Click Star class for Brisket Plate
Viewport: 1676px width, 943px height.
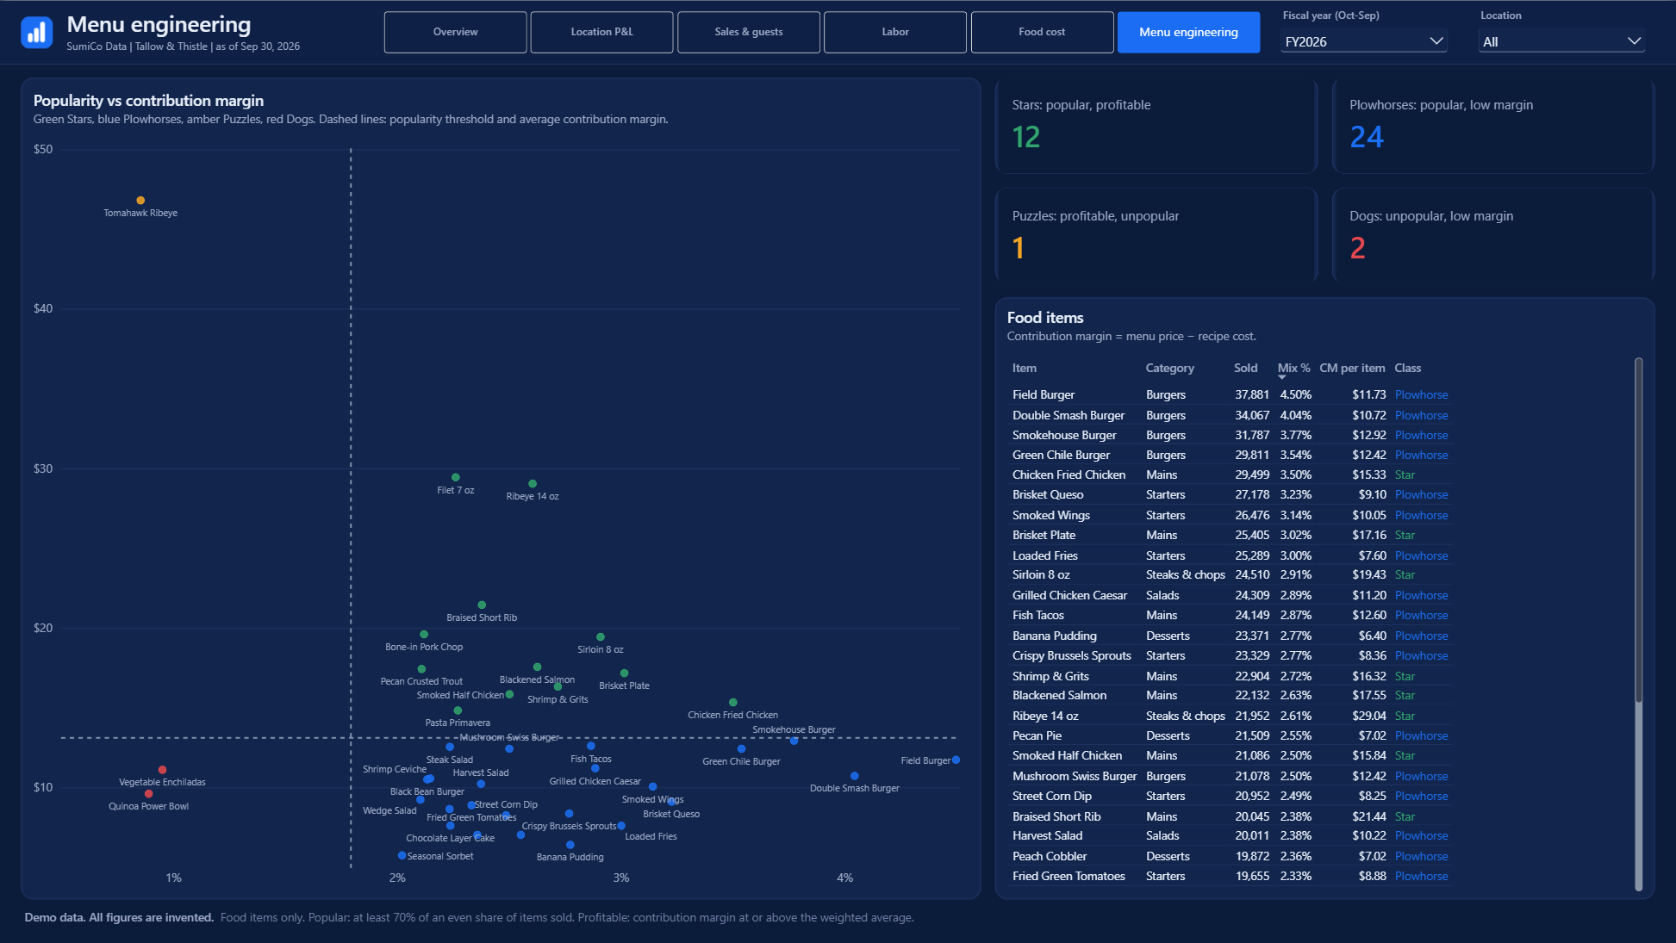coord(1405,535)
